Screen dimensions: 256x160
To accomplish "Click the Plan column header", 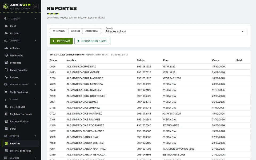I will pyautogui.click(x=166, y=60).
